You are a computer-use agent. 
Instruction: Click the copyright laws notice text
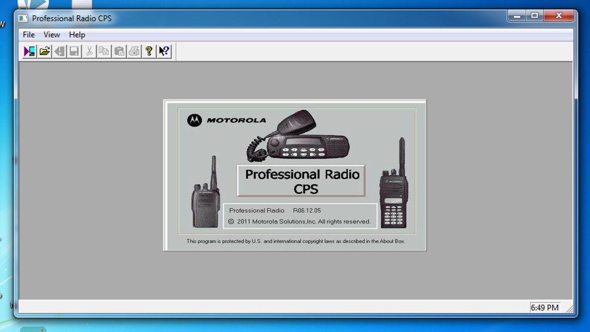(295, 241)
